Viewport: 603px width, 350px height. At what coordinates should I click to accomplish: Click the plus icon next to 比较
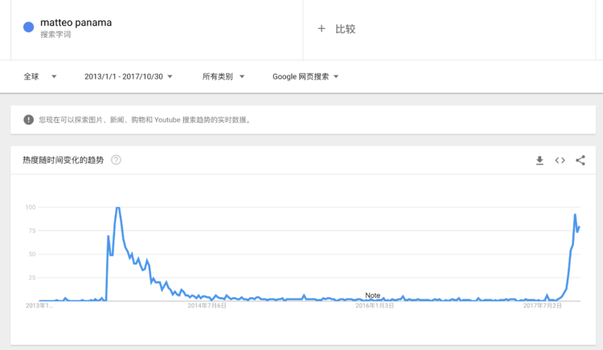pyautogui.click(x=322, y=29)
